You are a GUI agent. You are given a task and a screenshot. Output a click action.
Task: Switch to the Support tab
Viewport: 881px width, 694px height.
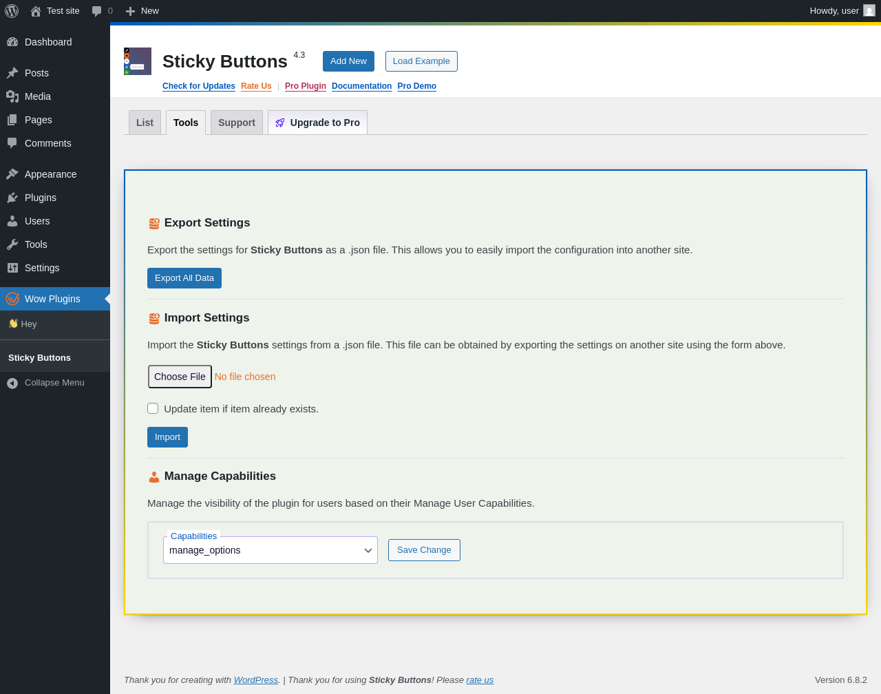pos(237,123)
